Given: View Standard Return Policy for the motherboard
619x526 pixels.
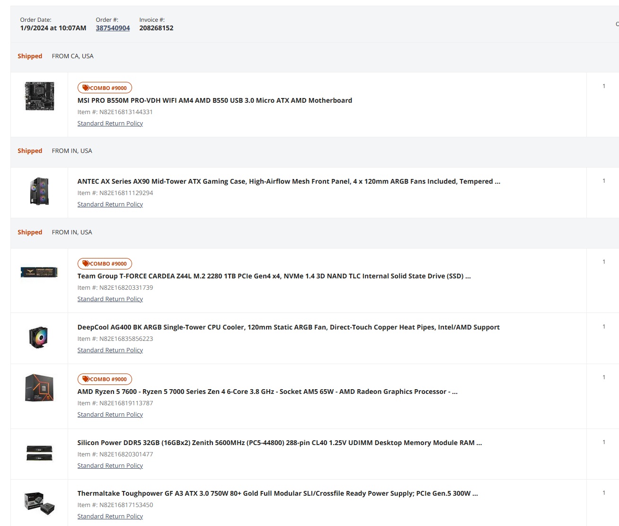Looking at the screenshot, I should click(x=110, y=123).
